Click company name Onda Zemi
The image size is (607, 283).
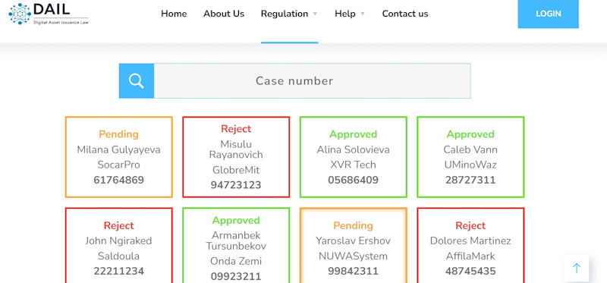click(236, 261)
